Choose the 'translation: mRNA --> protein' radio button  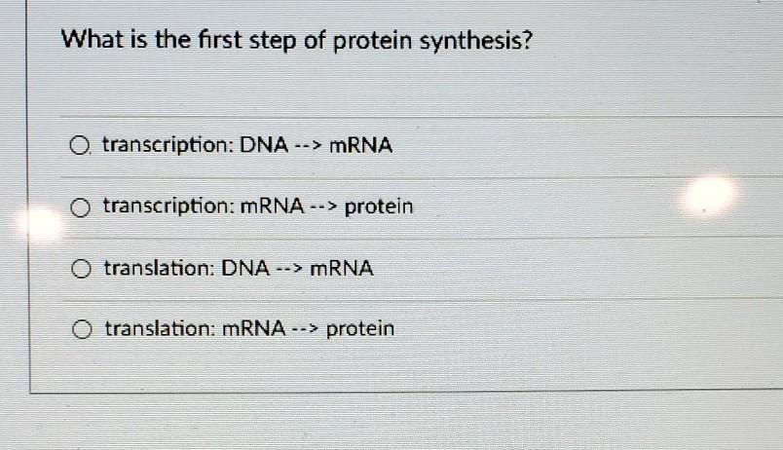point(82,329)
